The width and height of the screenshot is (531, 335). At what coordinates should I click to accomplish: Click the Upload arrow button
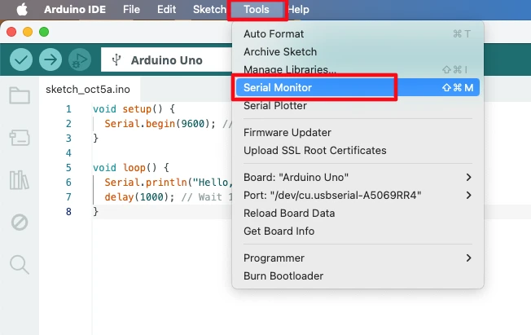pos(50,60)
